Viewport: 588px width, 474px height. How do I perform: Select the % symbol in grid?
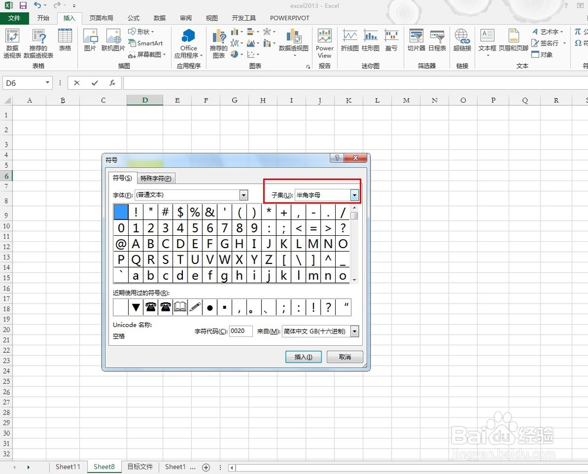[x=195, y=212]
